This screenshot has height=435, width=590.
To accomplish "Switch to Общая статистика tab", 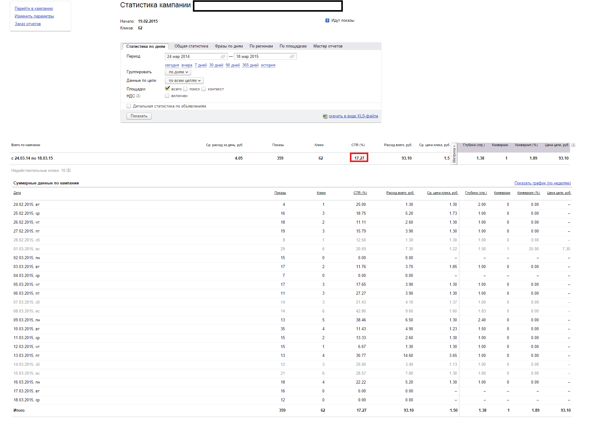I will [191, 46].
